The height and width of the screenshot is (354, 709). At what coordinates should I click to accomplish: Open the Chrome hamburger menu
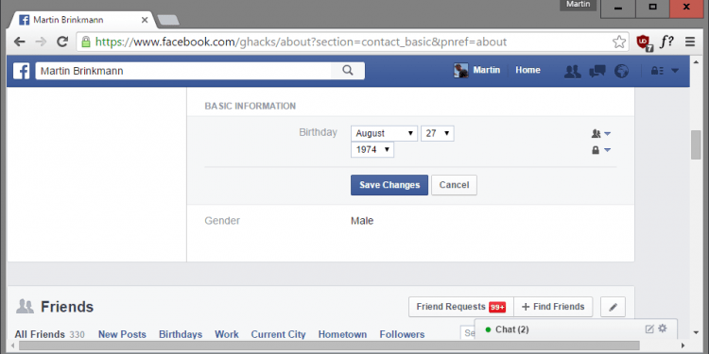[x=689, y=42]
